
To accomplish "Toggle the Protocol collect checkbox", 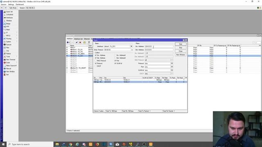I will click(96, 63).
